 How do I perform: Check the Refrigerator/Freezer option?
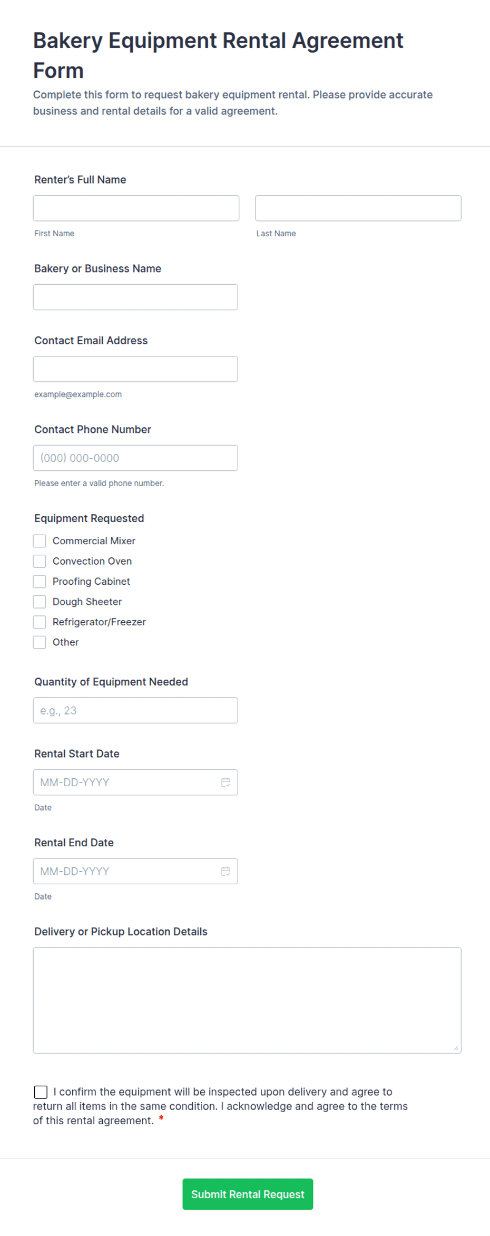point(40,622)
